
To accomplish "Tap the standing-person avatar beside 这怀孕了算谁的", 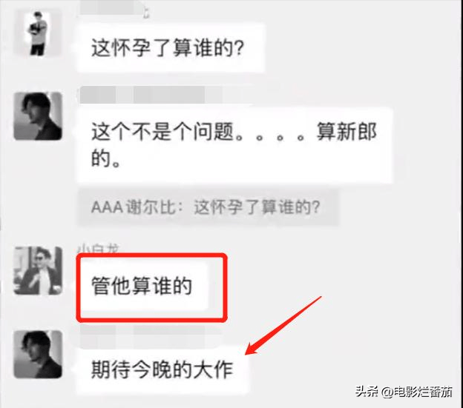I will tap(38, 33).
